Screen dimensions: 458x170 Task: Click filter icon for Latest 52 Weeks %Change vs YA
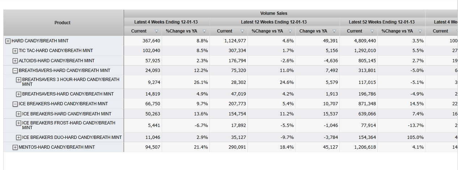(420, 31)
